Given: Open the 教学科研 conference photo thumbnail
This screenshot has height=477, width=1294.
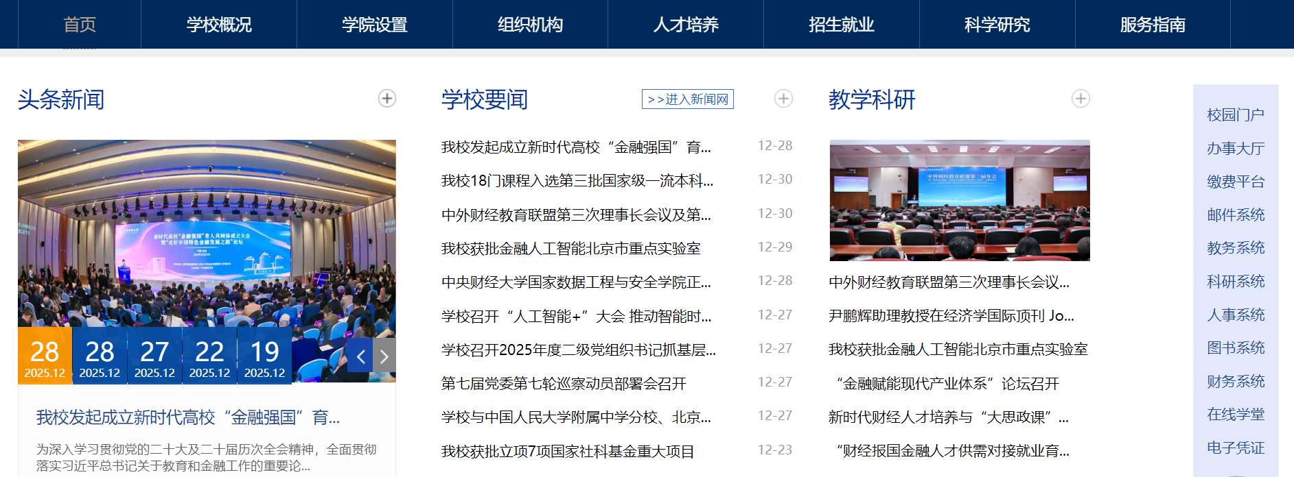Looking at the screenshot, I should (960, 201).
